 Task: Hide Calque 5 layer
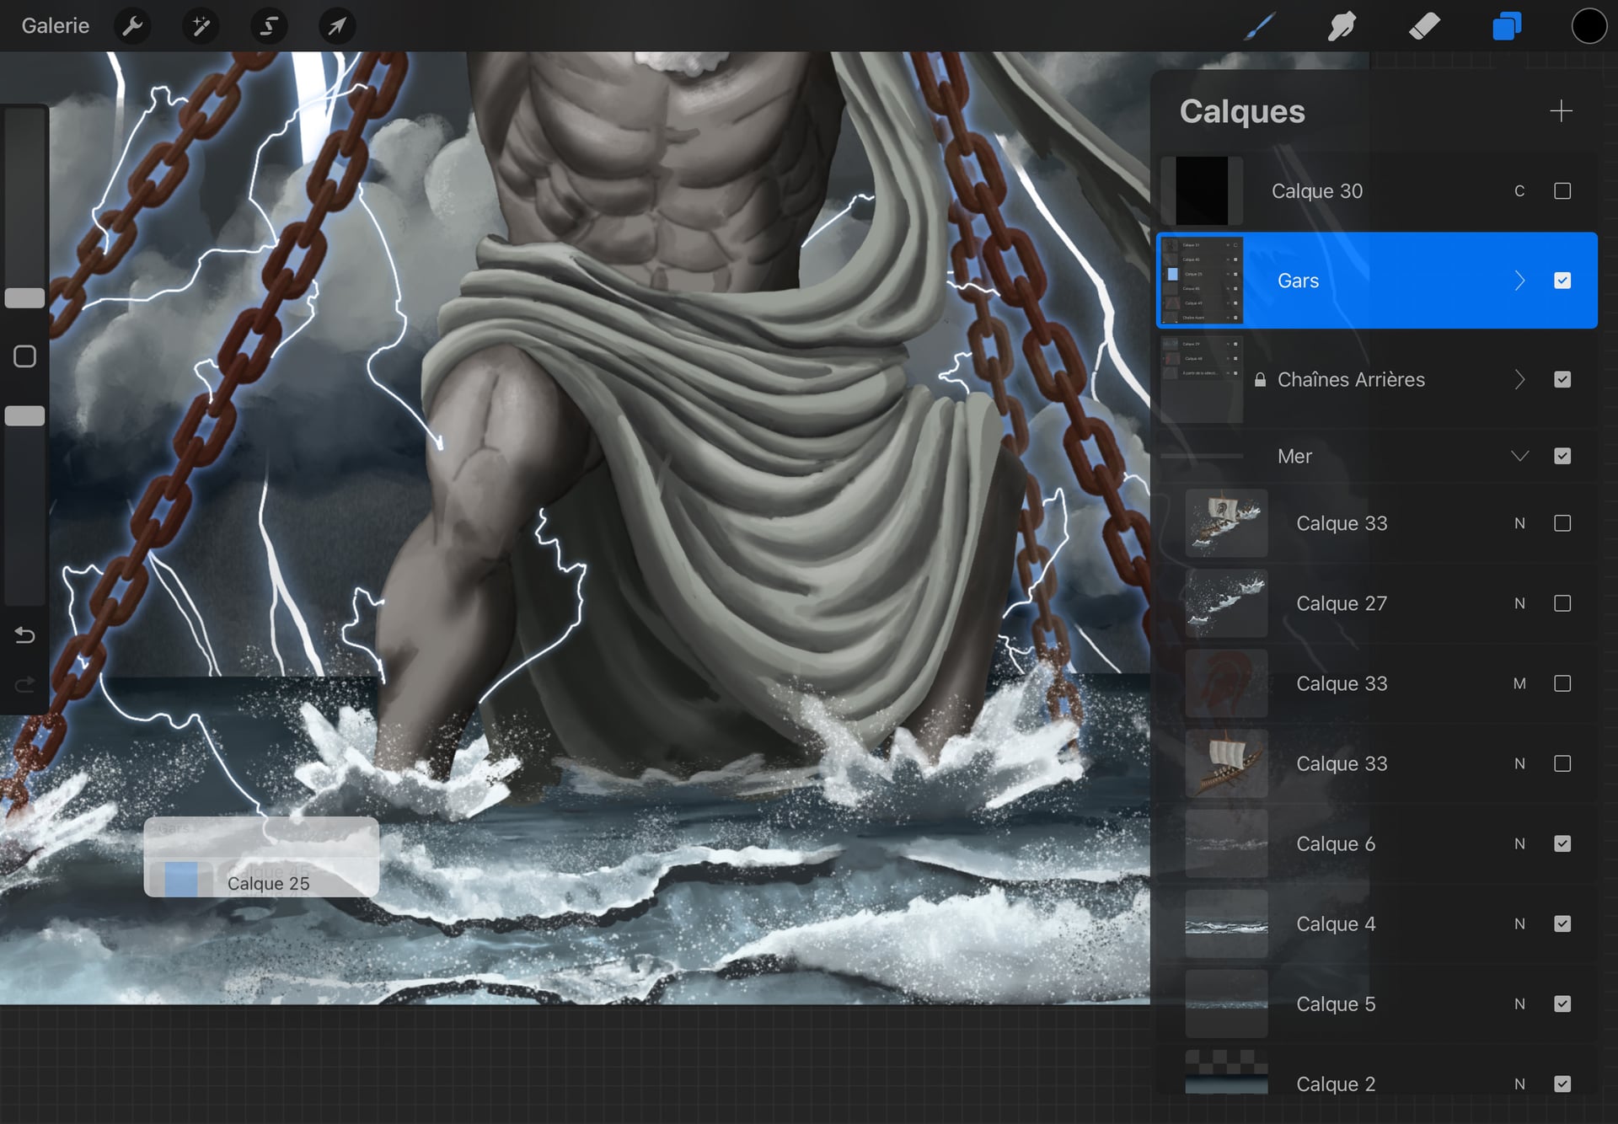pos(1562,1004)
